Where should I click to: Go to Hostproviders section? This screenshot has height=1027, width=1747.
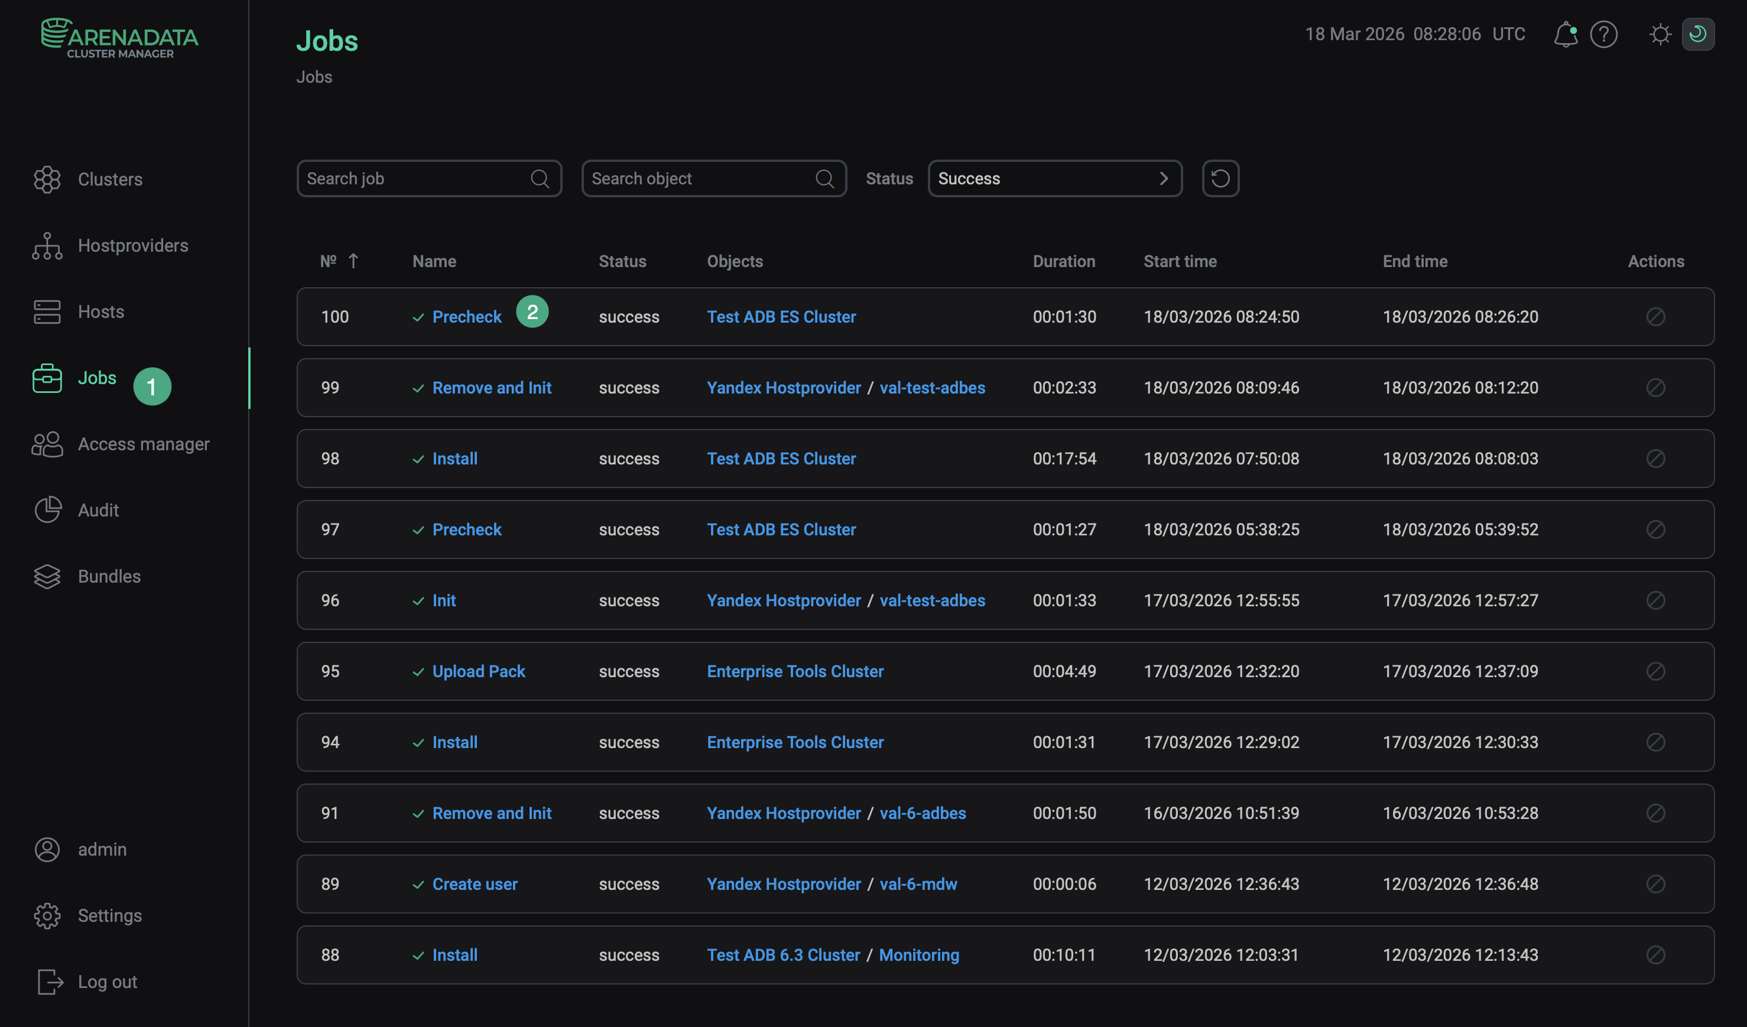(132, 245)
